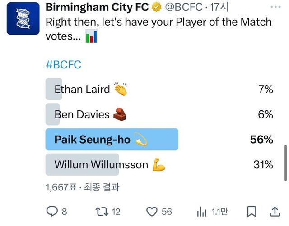Click the #BCFC hashtag

[x=64, y=64]
